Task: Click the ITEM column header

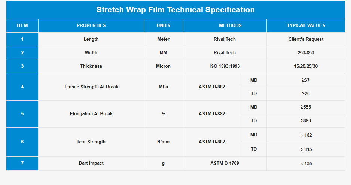Action: click(22, 25)
